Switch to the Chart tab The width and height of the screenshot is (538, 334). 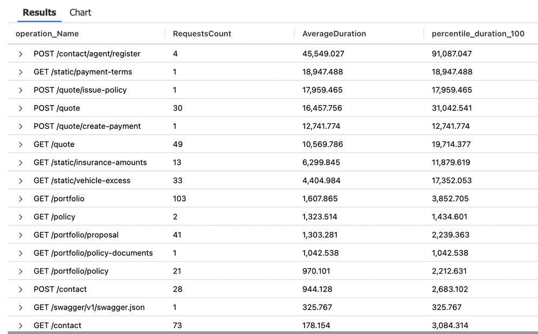tap(80, 12)
